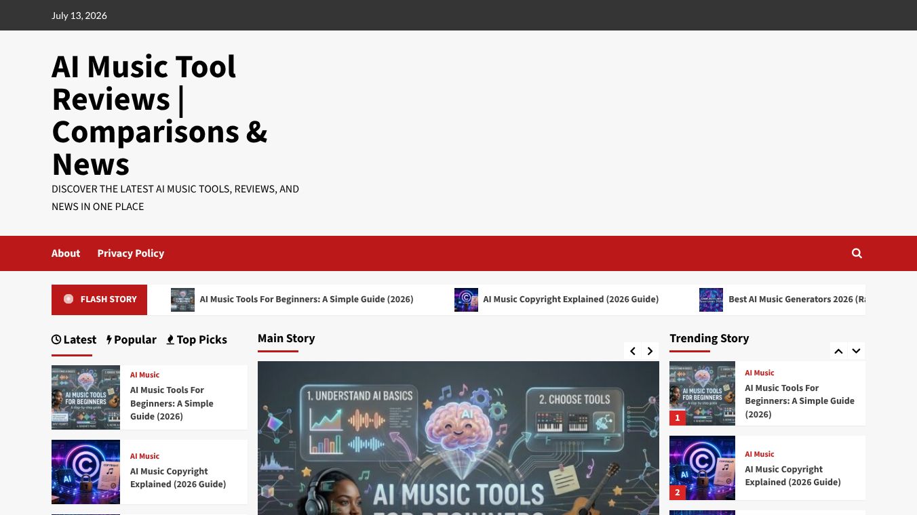
Task: Open copyright thumbnail in Latest list
Action: (x=85, y=472)
